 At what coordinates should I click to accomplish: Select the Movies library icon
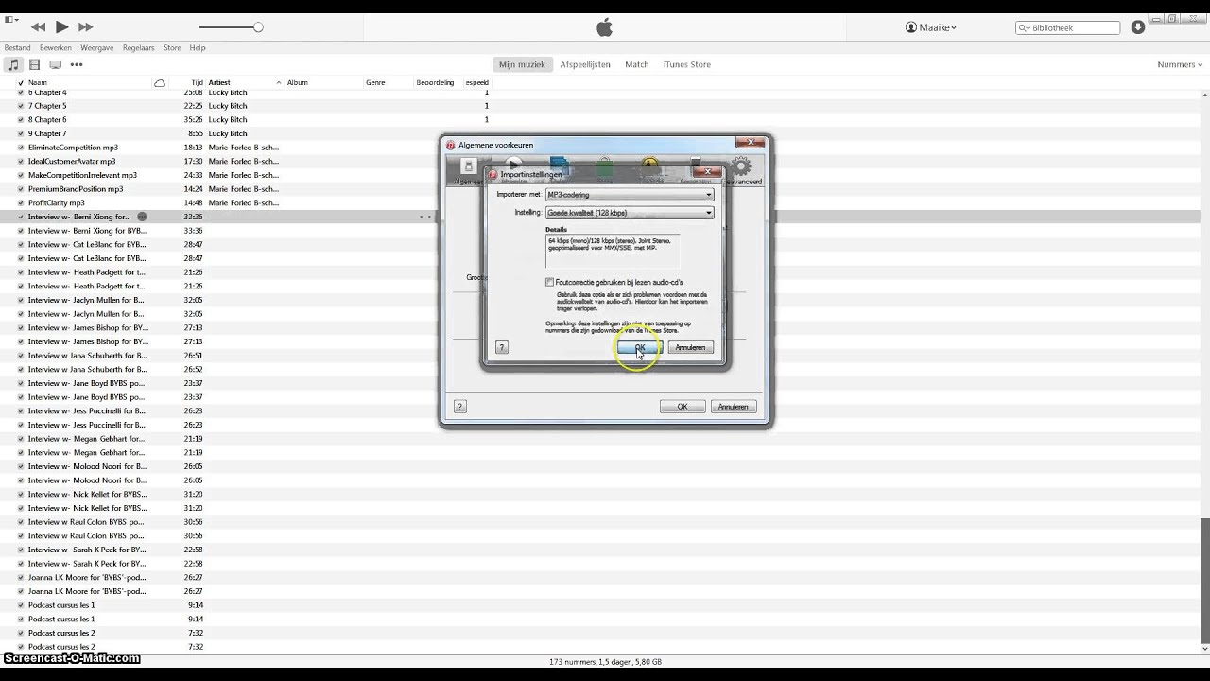pyautogui.click(x=34, y=64)
